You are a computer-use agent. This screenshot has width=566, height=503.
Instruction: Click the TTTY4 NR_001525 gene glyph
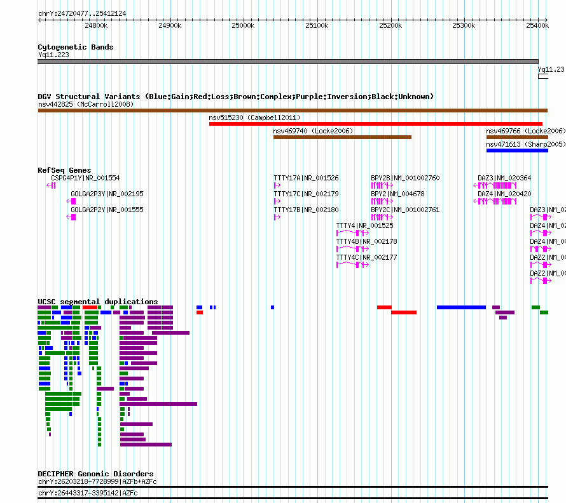pos(352,233)
